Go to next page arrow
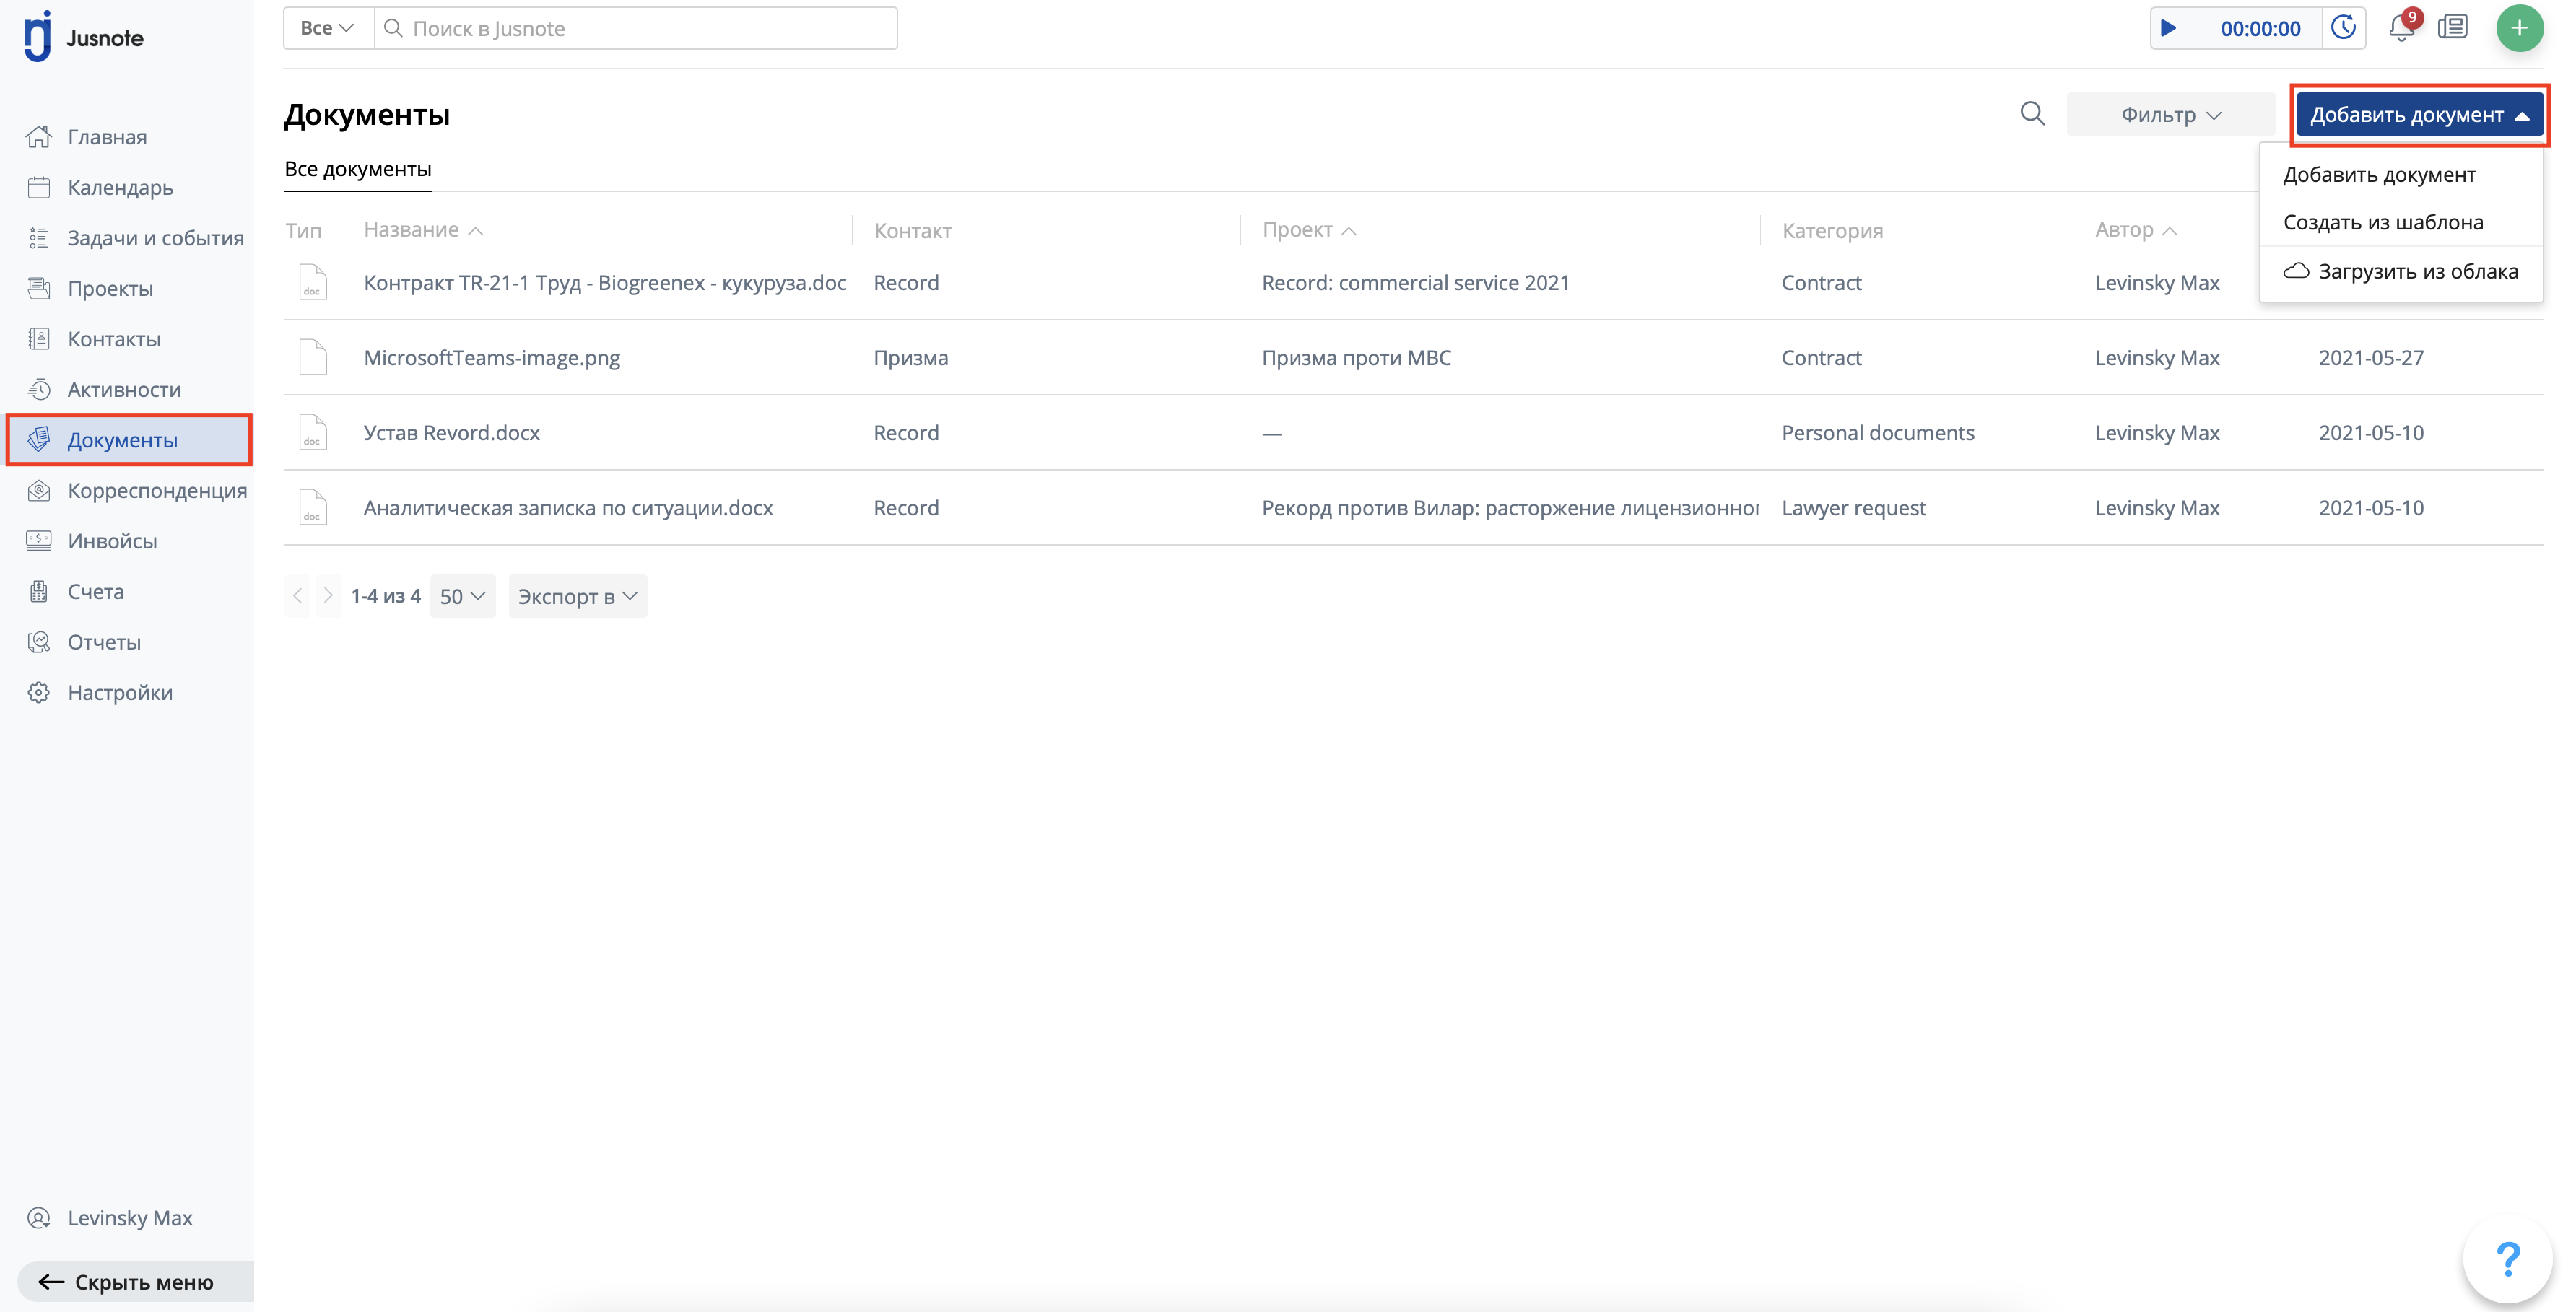Screen dimensions: 2576x1312 click(328, 595)
